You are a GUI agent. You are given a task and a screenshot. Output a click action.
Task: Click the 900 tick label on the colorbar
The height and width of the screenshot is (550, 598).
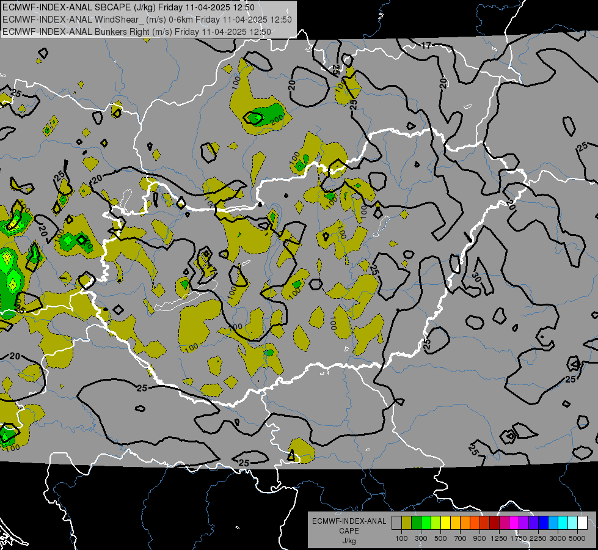point(479,538)
